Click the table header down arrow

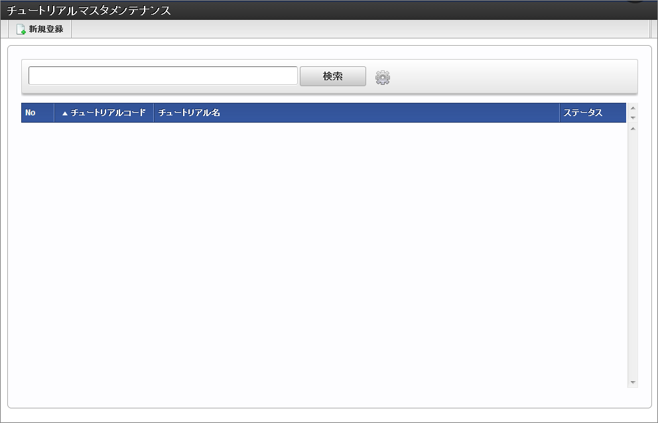(x=633, y=118)
